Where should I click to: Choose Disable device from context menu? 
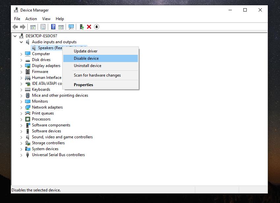(86, 58)
